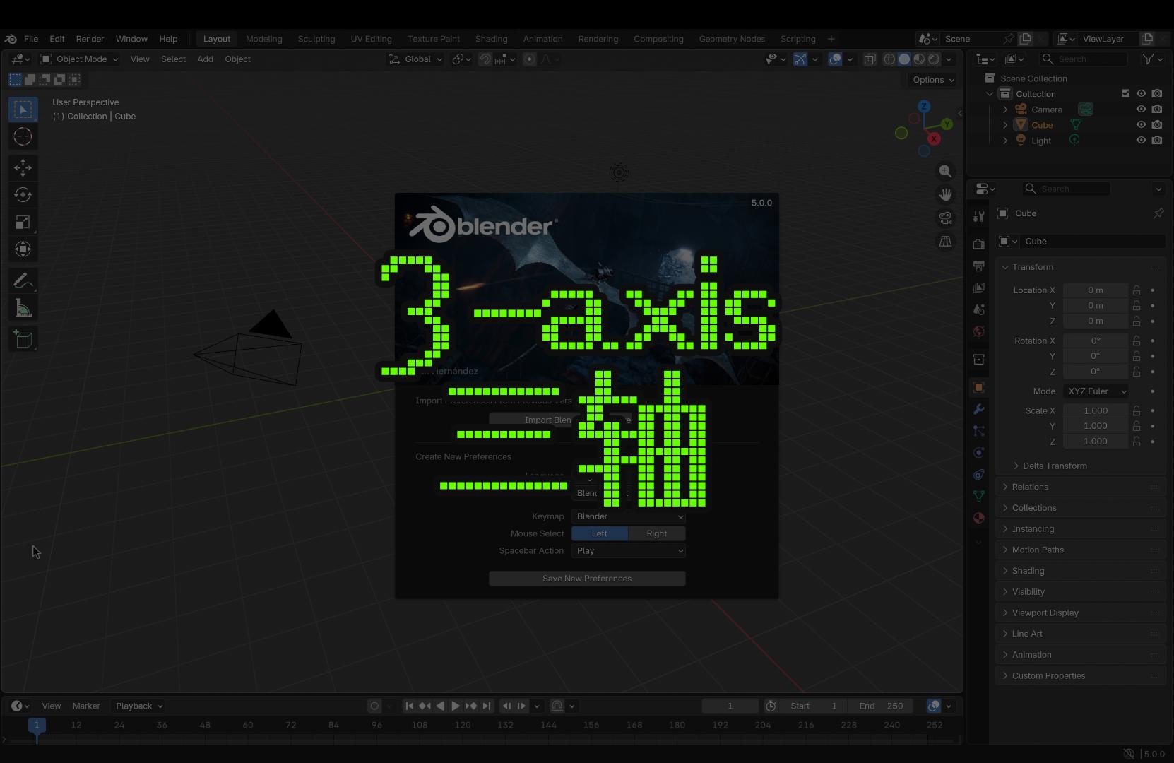1174x763 pixels.
Task: Open the Object Mode dropdown
Action: click(80, 59)
